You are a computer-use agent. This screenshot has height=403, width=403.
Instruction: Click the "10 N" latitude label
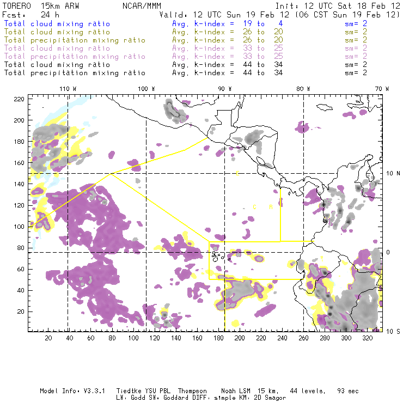point(393,174)
